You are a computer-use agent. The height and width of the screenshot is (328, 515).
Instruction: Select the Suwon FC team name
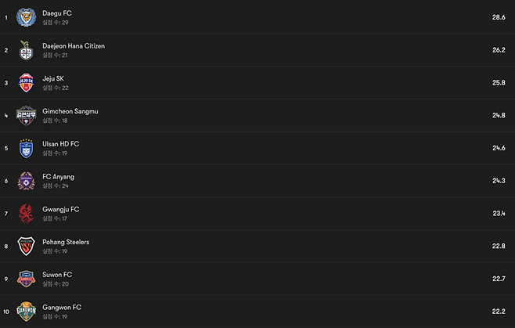coord(58,275)
